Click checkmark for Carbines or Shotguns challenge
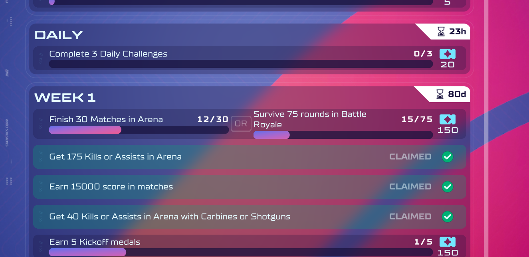The image size is (529, 257). pos(448,217)
